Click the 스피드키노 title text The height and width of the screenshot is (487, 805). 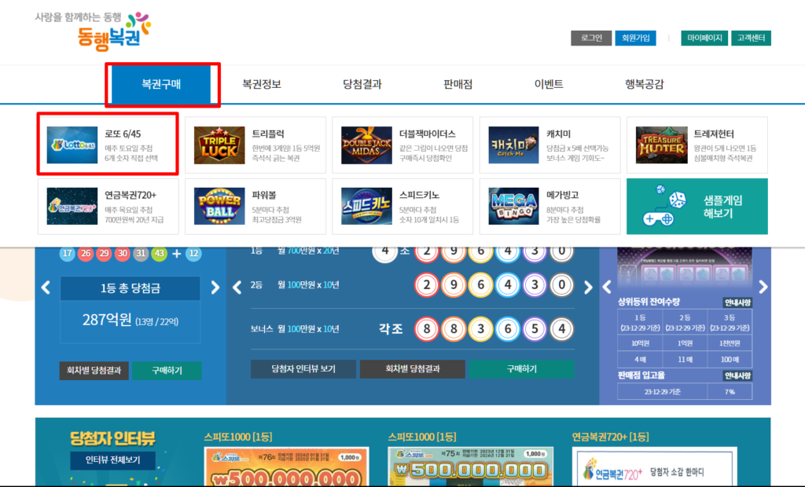tap(419, 195)
